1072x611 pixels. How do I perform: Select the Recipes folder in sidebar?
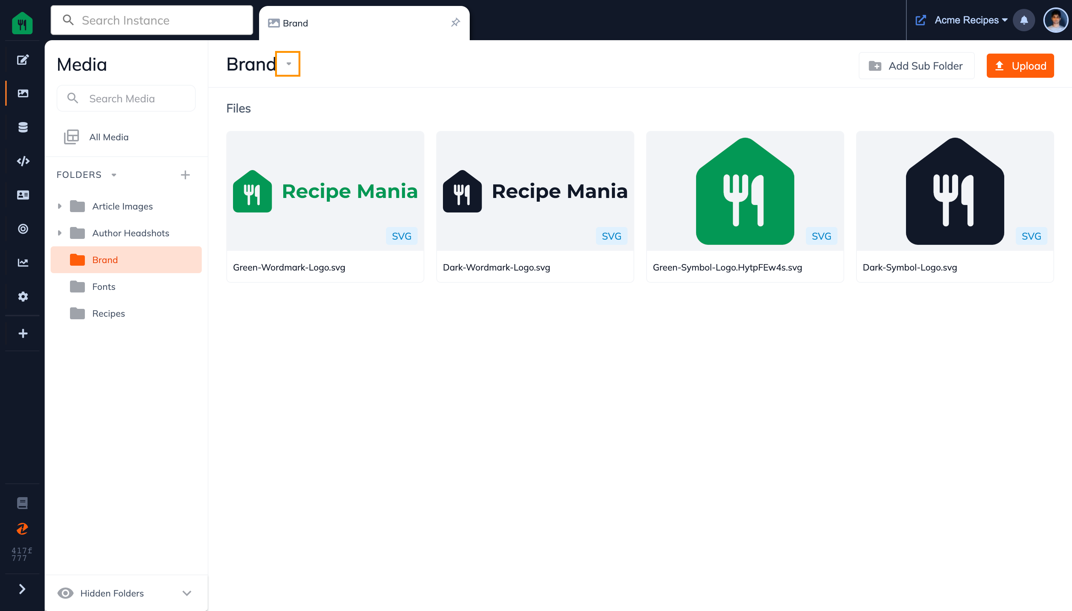(x=108, y=313)
